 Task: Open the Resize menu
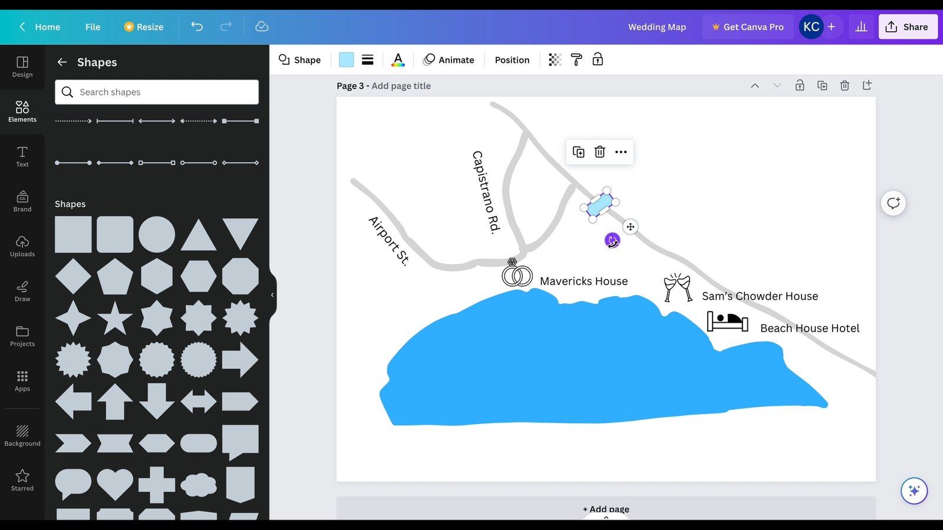143,26
